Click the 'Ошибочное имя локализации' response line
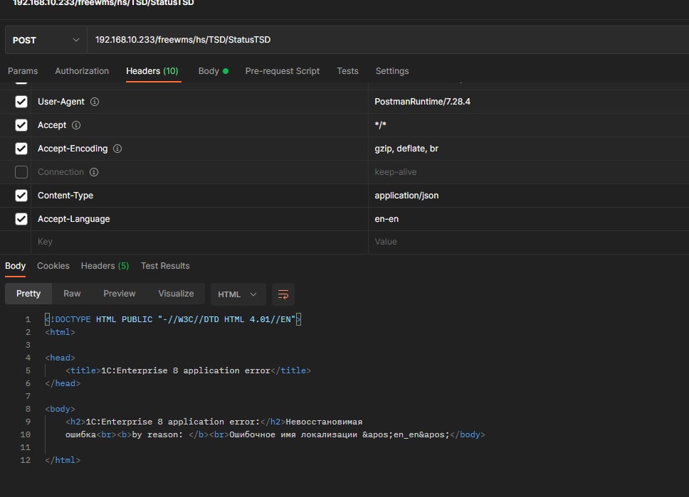The width and height of the screenshot is (689, 497). [275, 434]
